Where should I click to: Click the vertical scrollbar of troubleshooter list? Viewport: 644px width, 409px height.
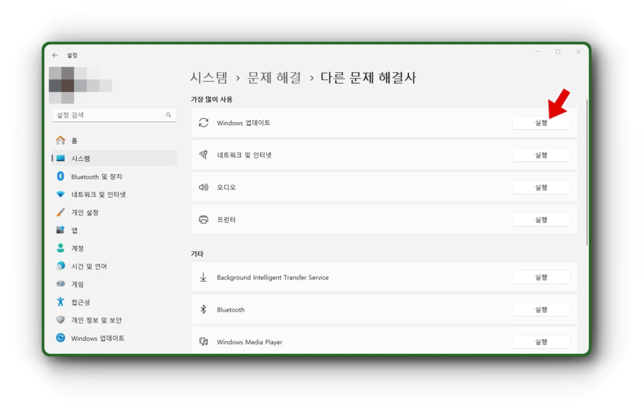click(587, 173)
